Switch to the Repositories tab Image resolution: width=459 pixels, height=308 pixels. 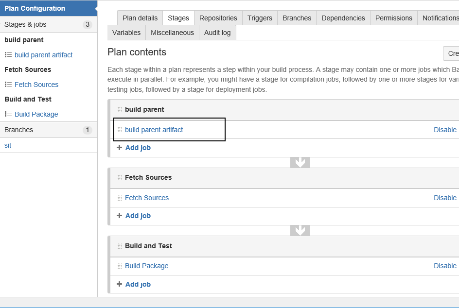click(x=218, y=18)
